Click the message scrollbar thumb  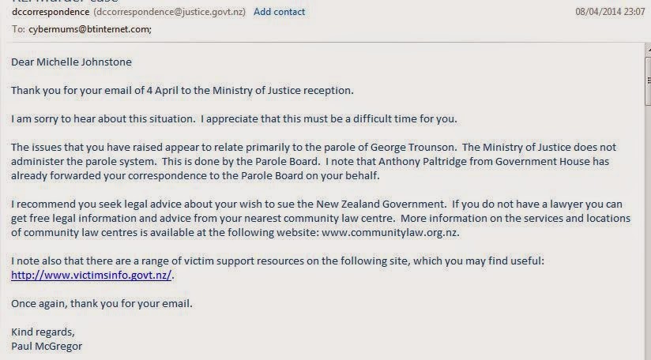(x=645, y=79)
